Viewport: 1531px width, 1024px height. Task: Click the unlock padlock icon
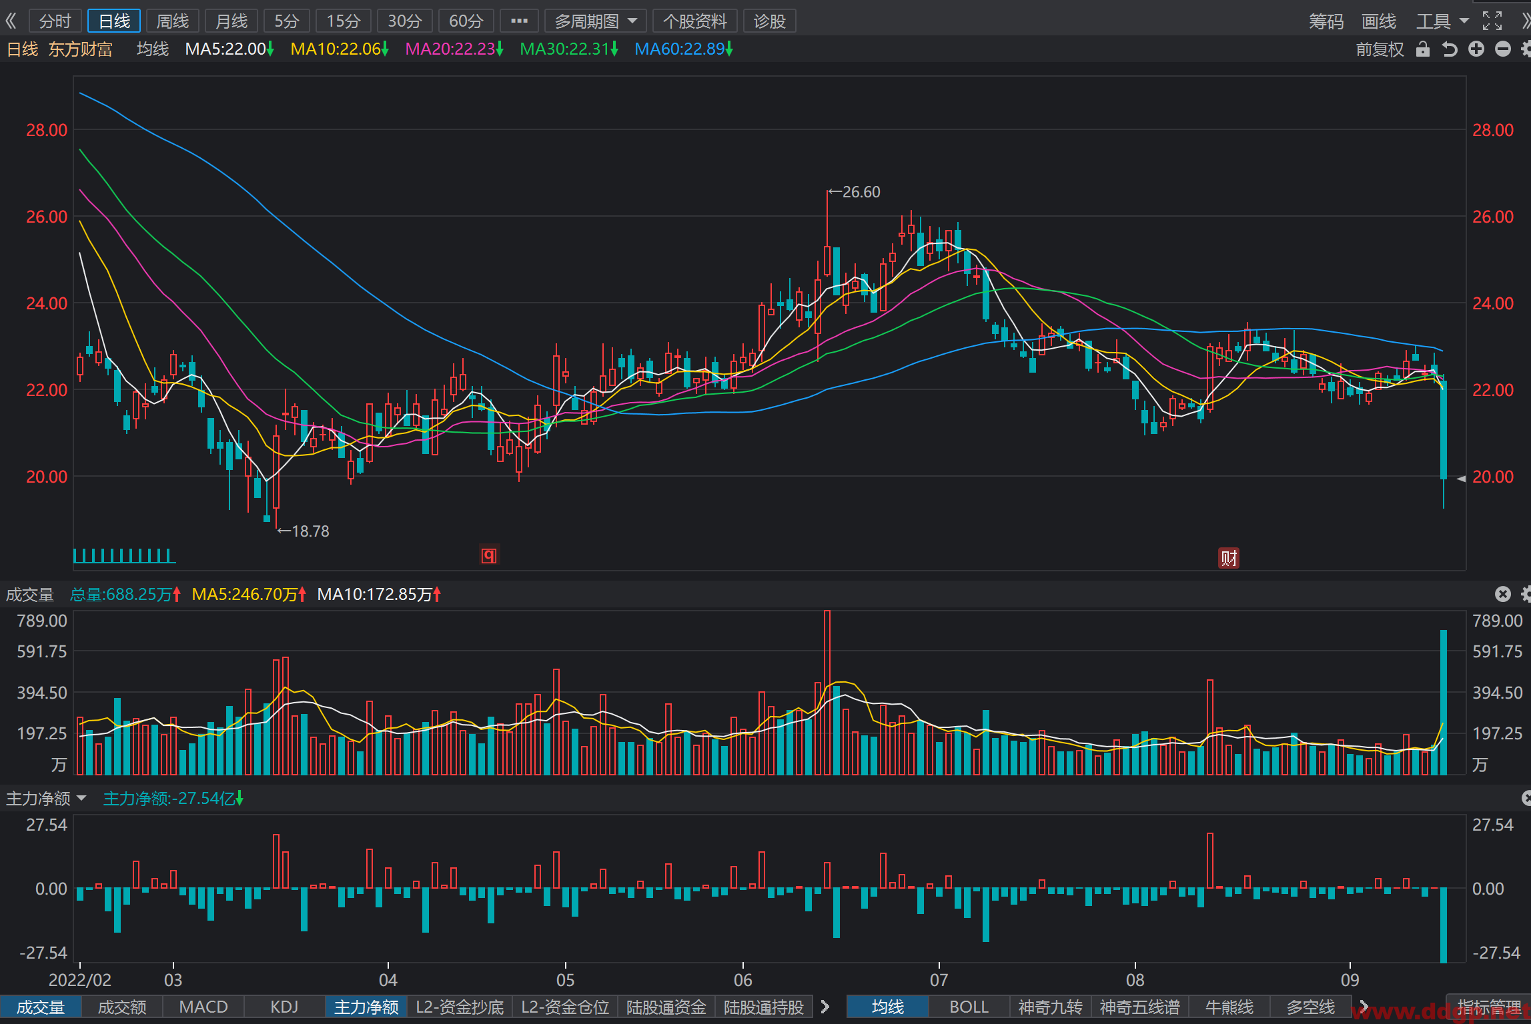click(x=1423, y=49)
